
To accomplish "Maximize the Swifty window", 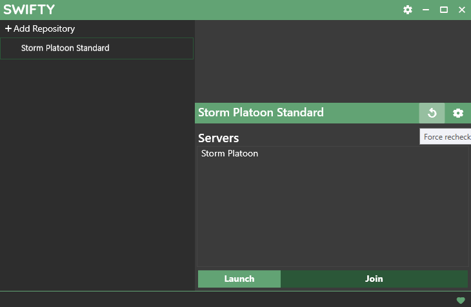I will point(444,10).
